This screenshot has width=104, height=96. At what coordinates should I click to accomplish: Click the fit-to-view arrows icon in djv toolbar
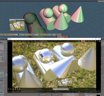pos(93,41)
